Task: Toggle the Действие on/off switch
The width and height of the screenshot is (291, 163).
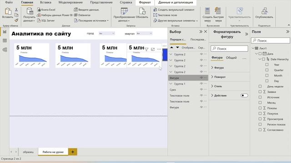Action: pos(244,96)
